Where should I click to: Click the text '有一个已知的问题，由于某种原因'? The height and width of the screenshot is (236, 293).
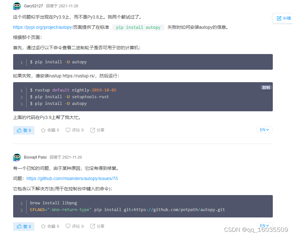[47, 168]
